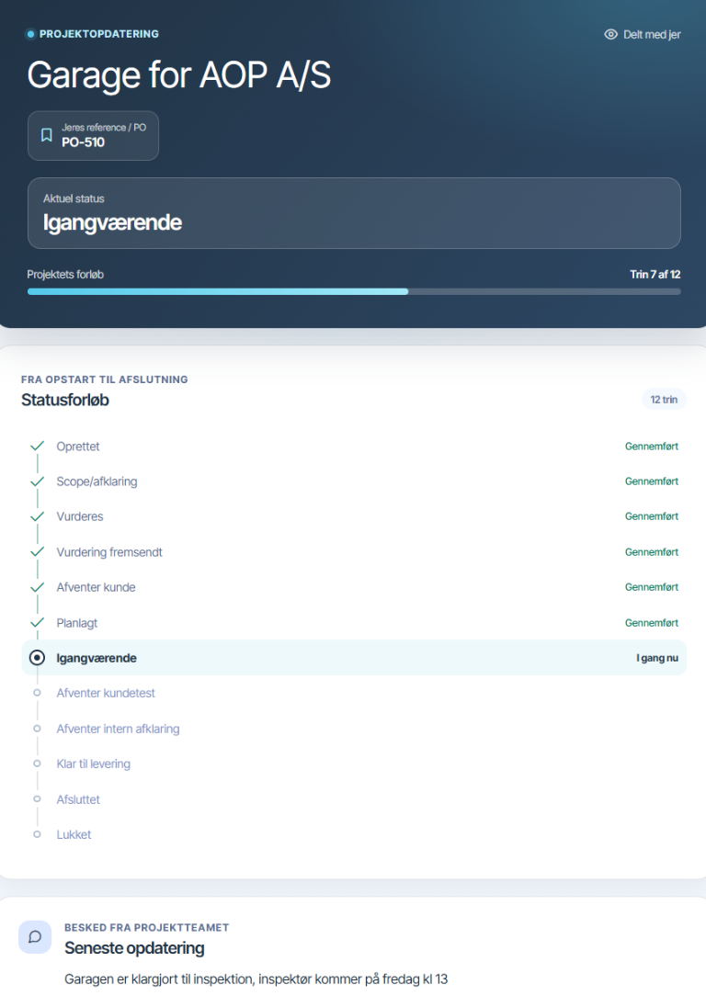Viewport: 706px width, 1007px height.
Task: Click the Gennemført status on Oprettet row
Action: point(652,447)
